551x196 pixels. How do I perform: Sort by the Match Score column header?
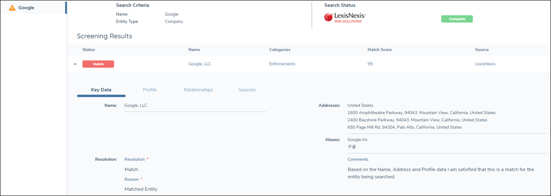[380, 50]
